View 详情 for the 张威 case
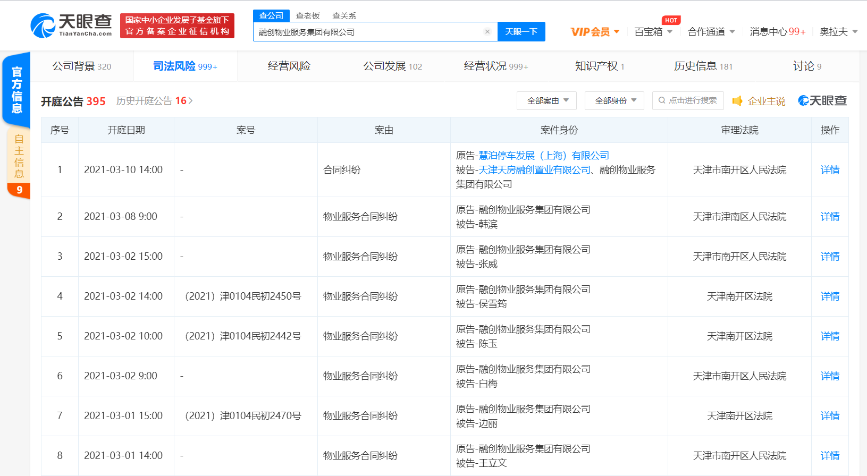This screenshot has width=867, height=476. pyautogui.click(x=830, y=257)
